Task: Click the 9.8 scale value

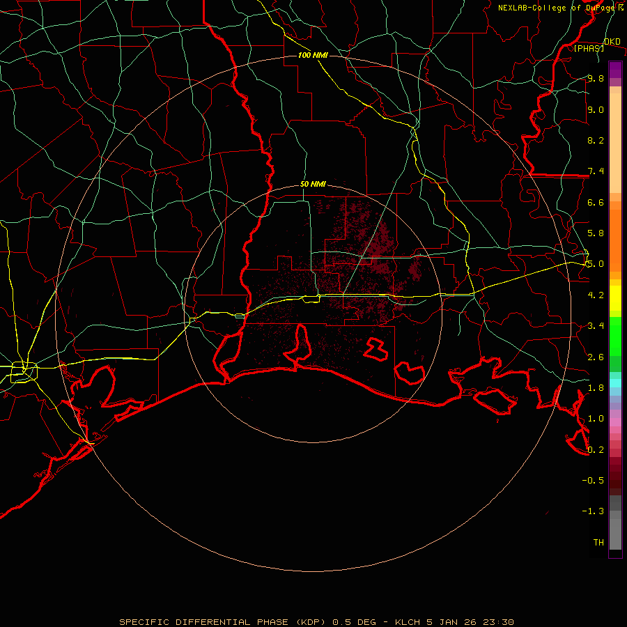Action: click(x=596, y=78)
